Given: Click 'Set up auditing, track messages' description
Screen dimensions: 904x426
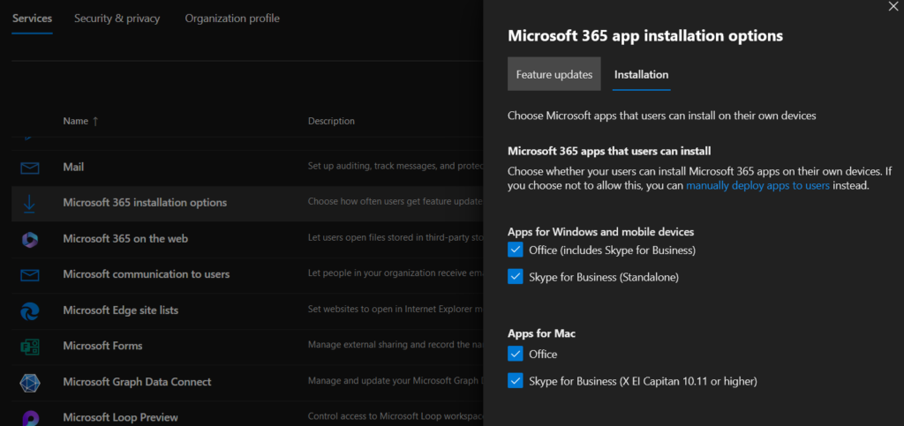Looking at the screenshot, I should [395, 167].
